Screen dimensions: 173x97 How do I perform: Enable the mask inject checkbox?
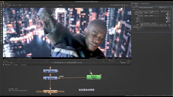coord(159,25)
